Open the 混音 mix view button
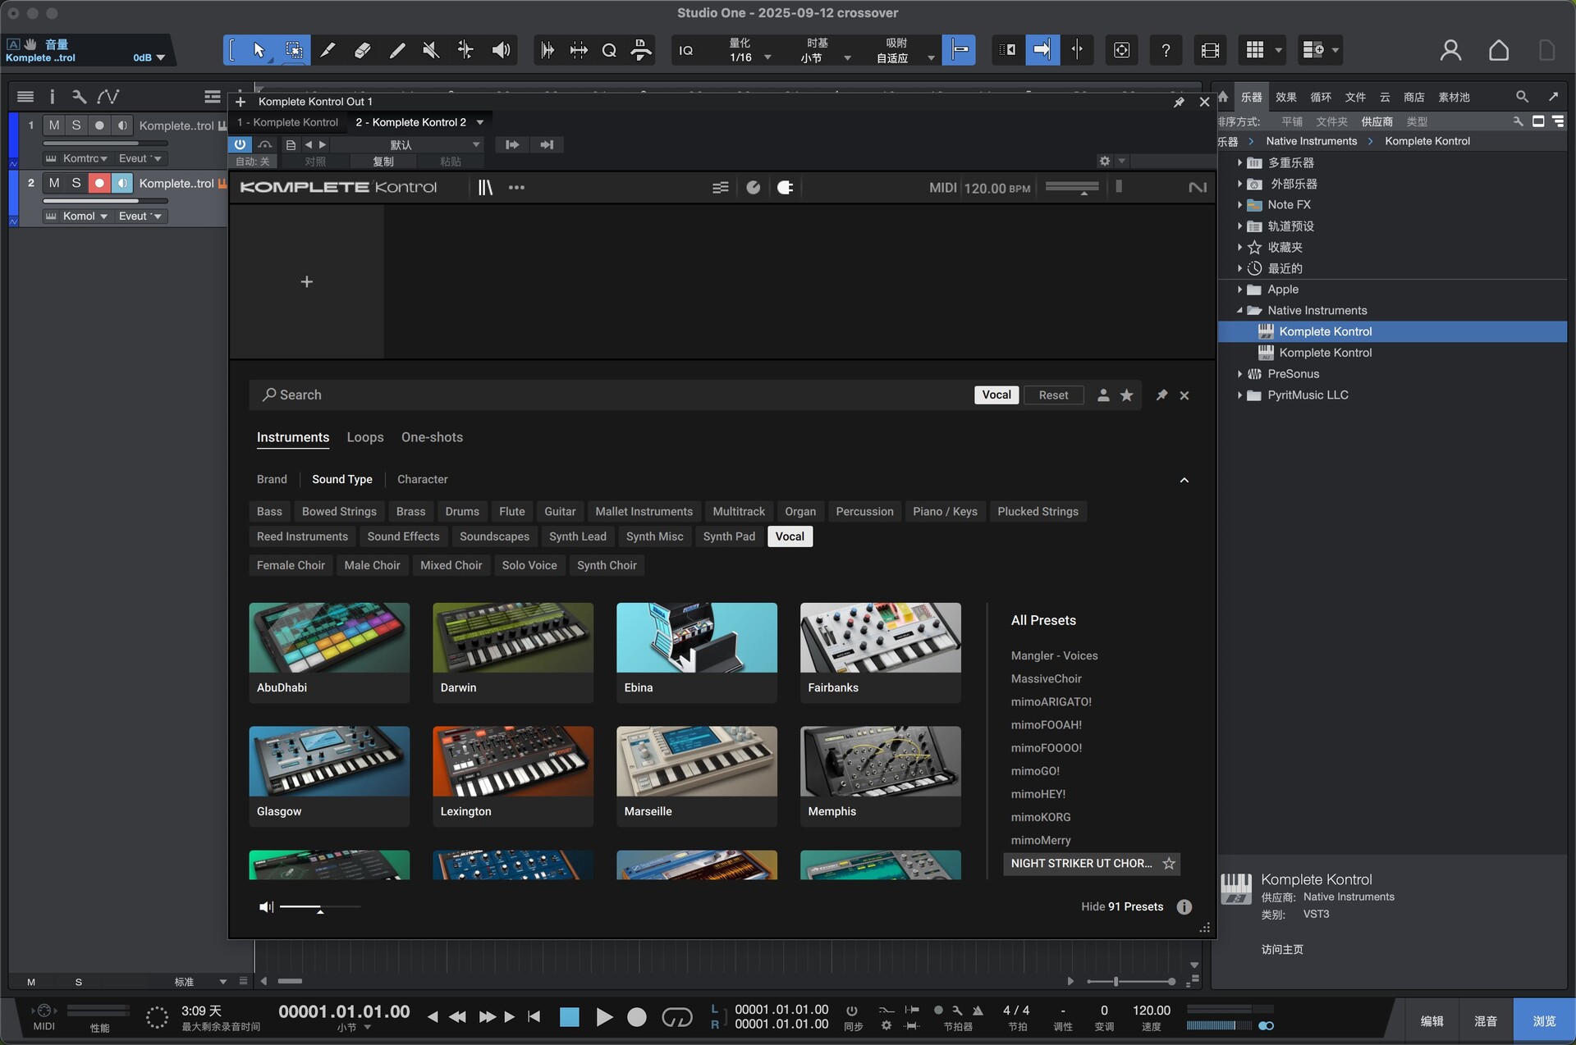 click(x=1486, y=1021)
